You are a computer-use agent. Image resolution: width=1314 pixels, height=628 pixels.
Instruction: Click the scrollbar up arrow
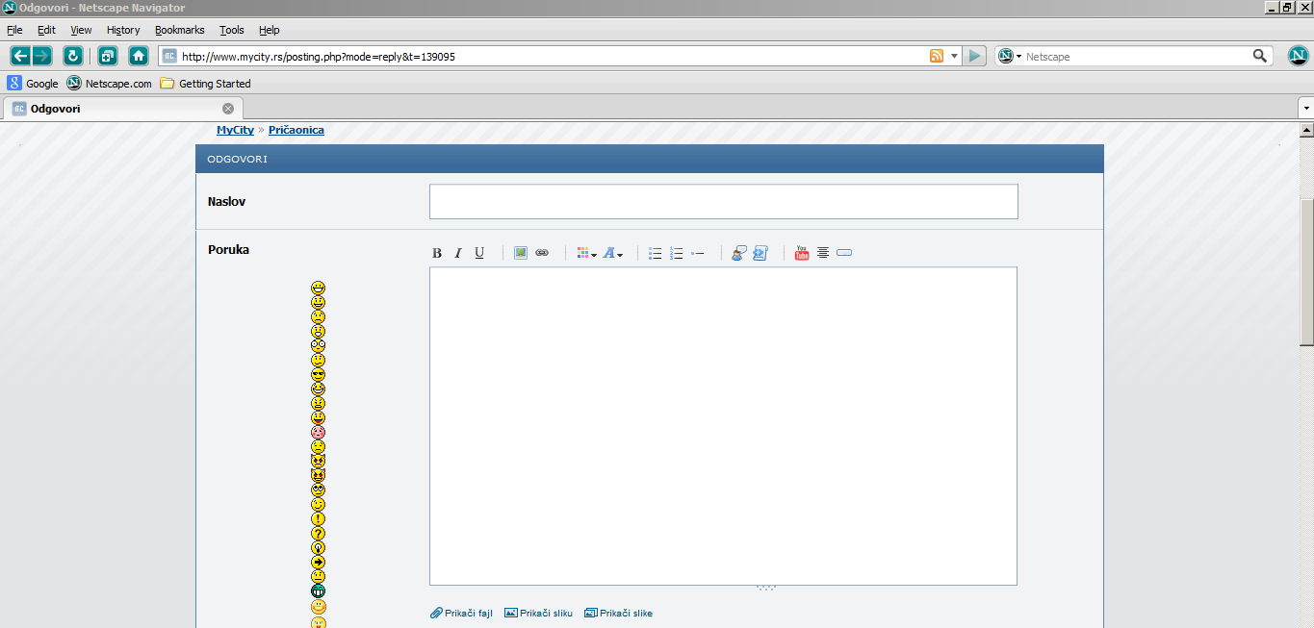click(x=1306, y=128)
